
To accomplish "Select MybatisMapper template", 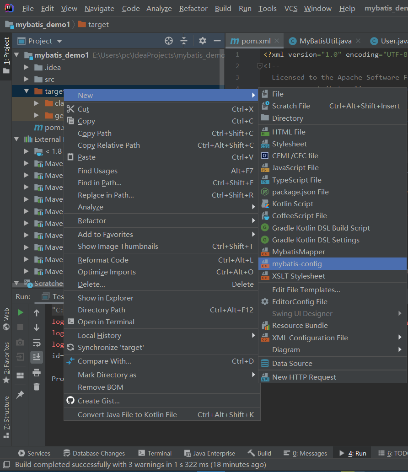I will pyautogui.click(x=333, y=252).
